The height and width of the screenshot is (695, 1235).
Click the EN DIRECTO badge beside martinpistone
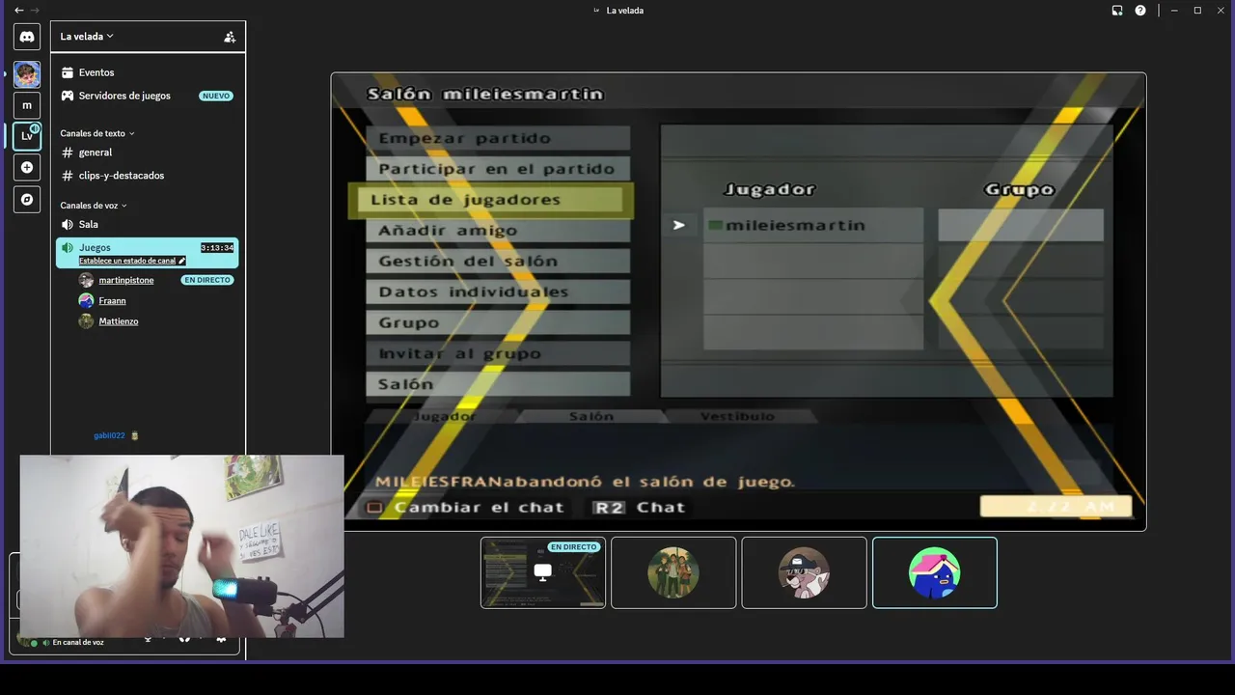(x=207, y=280)
